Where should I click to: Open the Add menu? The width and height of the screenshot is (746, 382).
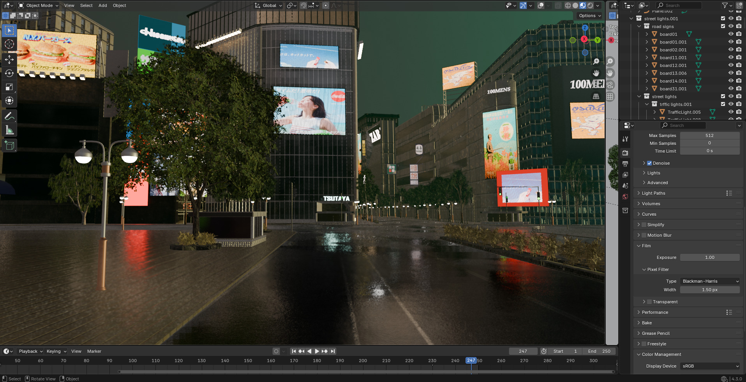103,5
